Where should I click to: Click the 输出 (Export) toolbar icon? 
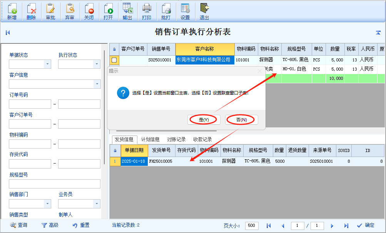pos(127,12)
